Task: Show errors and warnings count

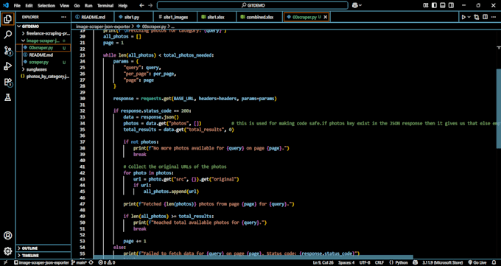Action: [x=107, y=262]
